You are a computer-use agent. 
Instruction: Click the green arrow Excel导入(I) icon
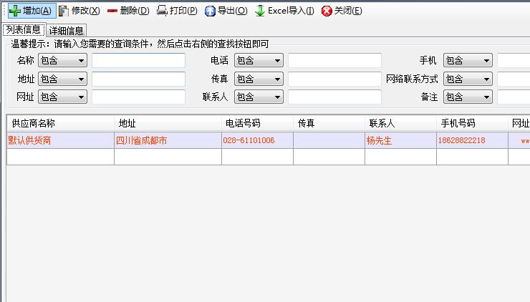click(260, 11)
